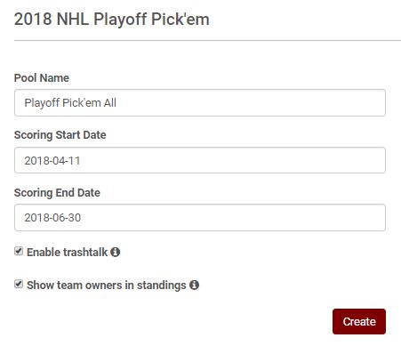Click the word standings in the option label
401x346 pixels.
pyautogui.click(x=162, y=286)
